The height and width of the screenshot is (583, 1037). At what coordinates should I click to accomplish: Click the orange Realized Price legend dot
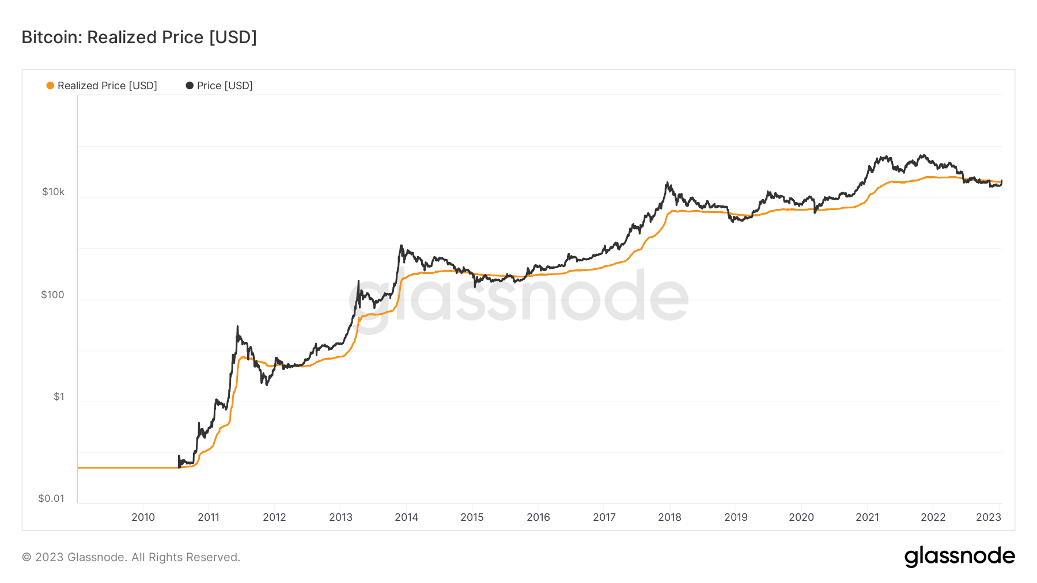(50, 86)
